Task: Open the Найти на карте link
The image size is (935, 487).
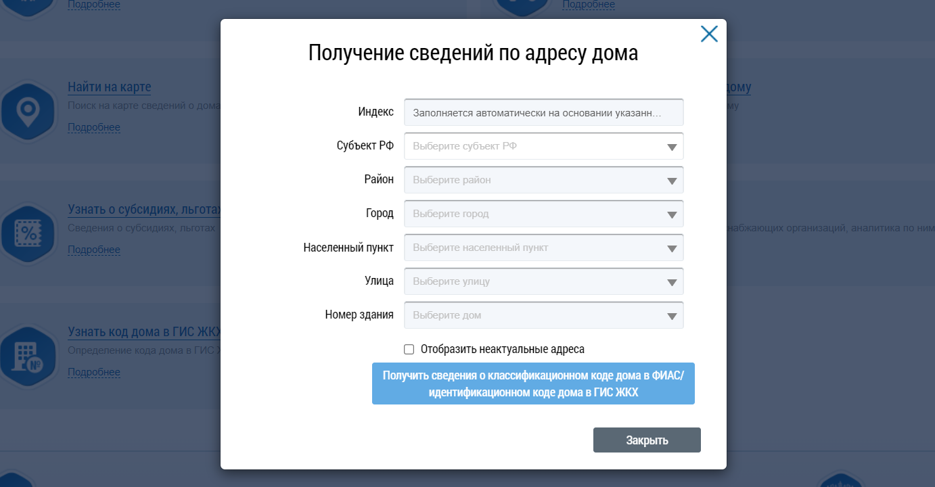Action: click(x=110, y=87)
